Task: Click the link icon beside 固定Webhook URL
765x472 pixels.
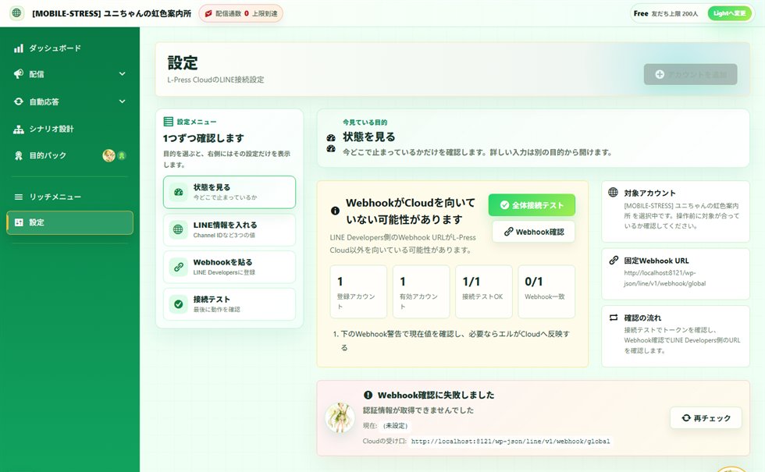Action: tap(614, 261)
